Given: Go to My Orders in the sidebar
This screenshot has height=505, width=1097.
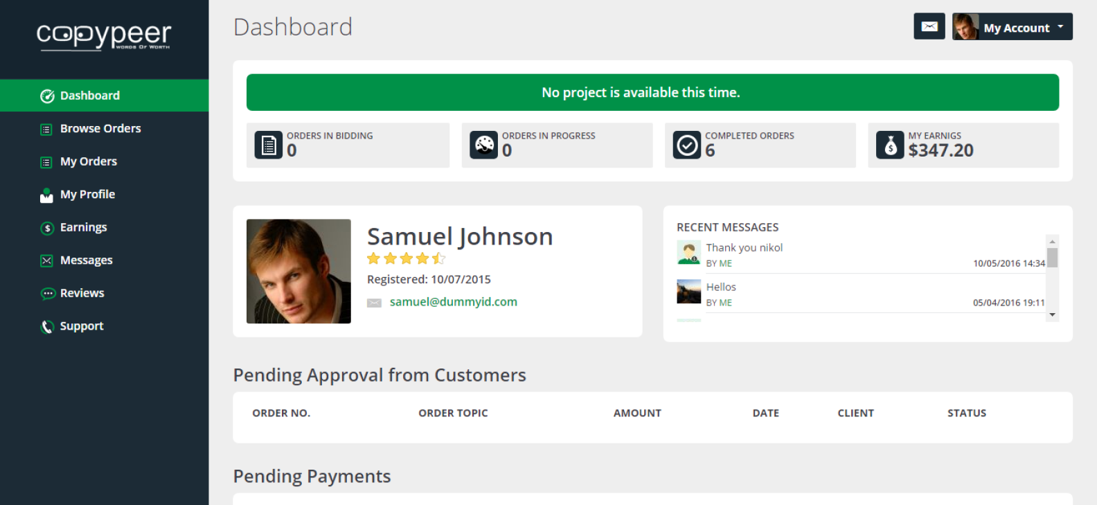Looking at the screenshot, I should click(88, 161).
